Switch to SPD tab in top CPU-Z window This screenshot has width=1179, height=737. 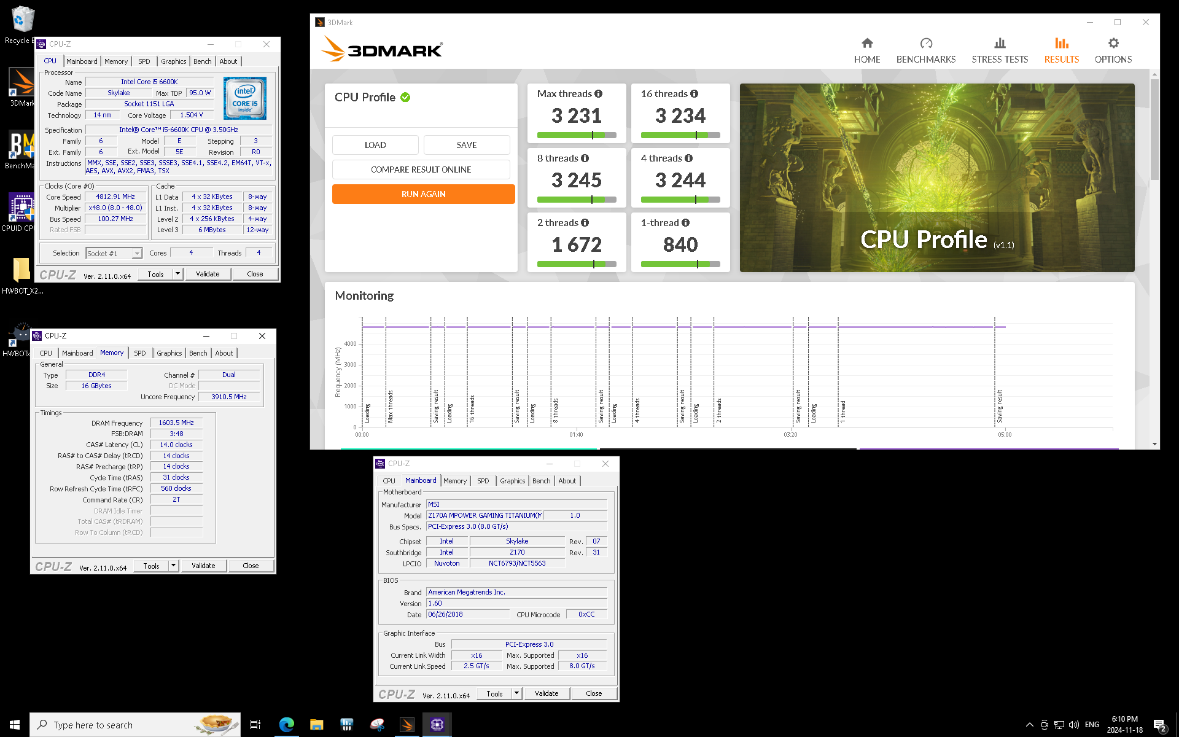[144, 61]
